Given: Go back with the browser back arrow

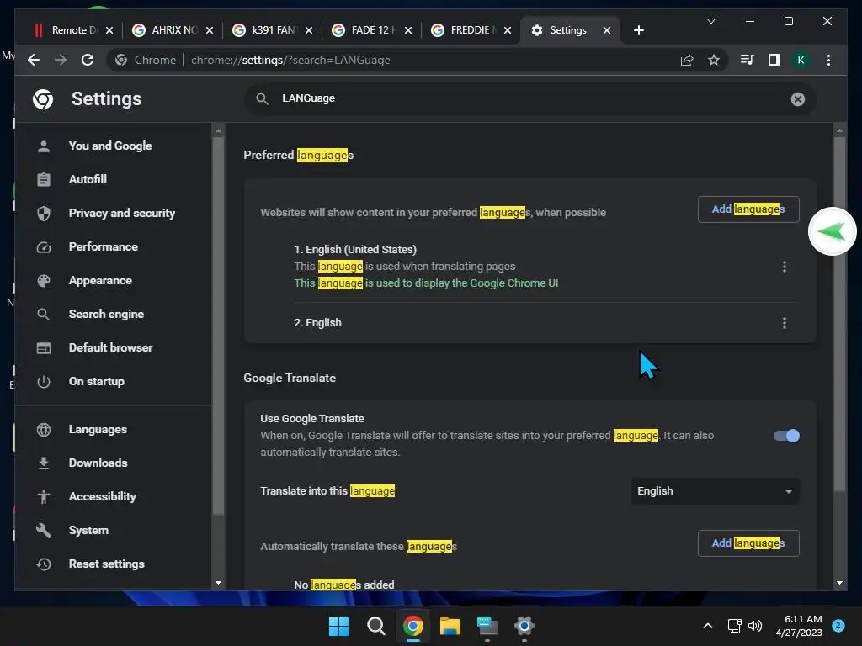Looking at the screenshot, I should (x=34, y=60).
